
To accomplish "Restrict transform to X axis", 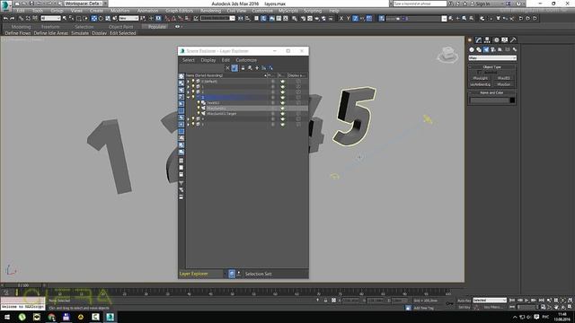I will tap(341, 18).
